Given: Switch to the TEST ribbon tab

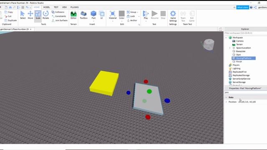Looking at the screenshot, I should (x=56, y=7).
